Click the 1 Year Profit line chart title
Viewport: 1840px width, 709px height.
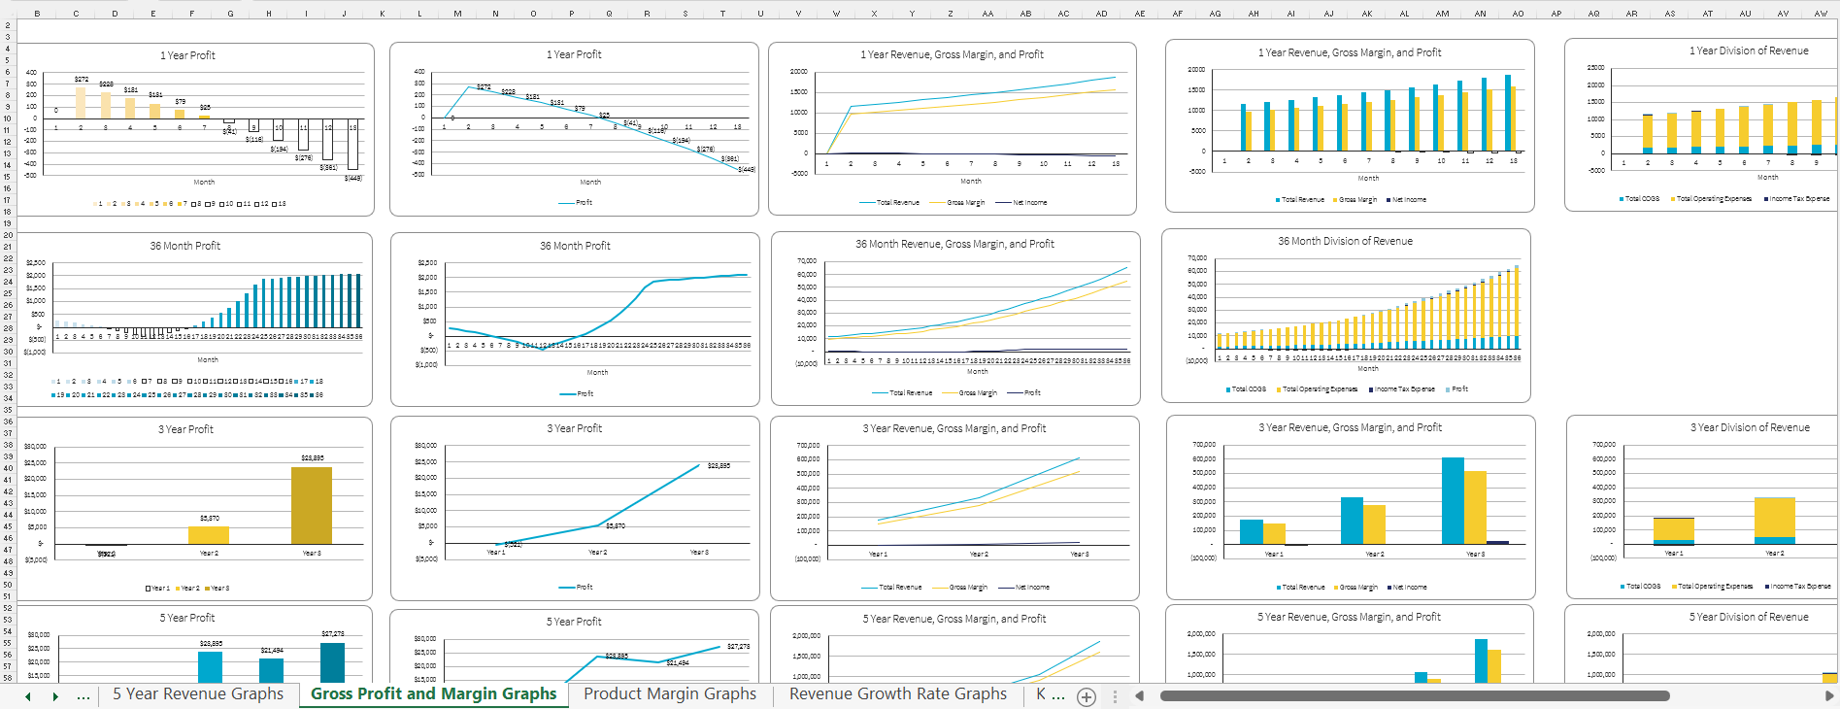[574, 54]
